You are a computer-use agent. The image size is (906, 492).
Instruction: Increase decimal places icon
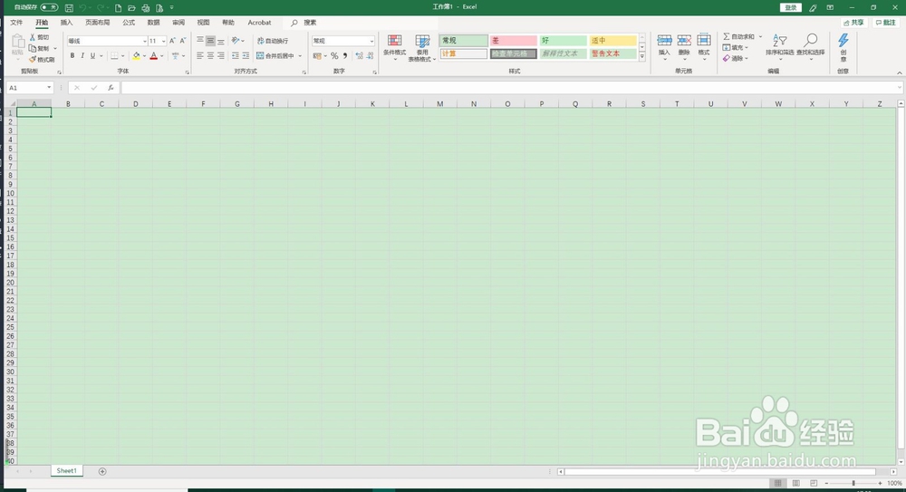click(360, 56)
